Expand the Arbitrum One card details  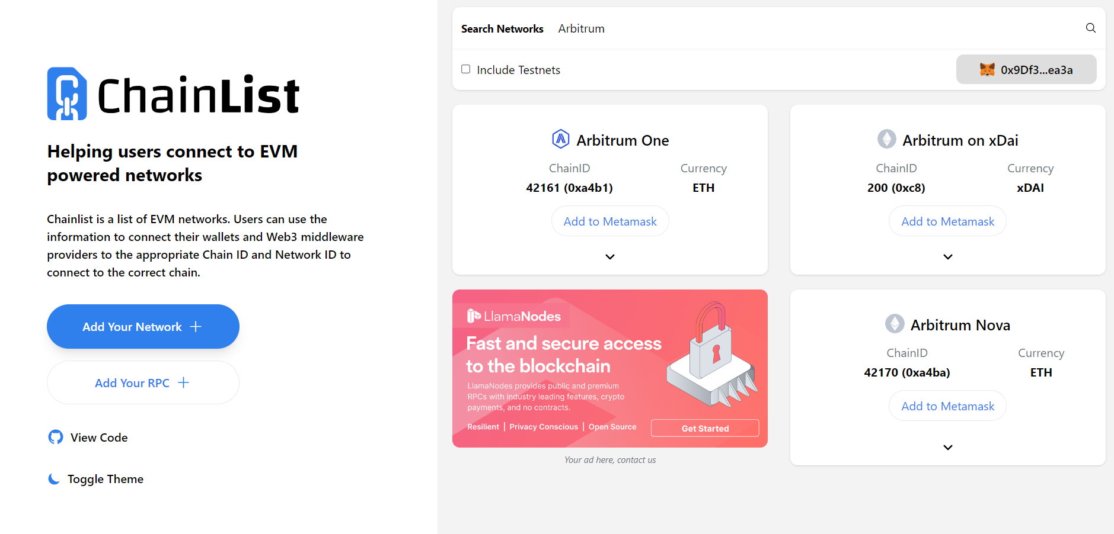tap(609, 257)
